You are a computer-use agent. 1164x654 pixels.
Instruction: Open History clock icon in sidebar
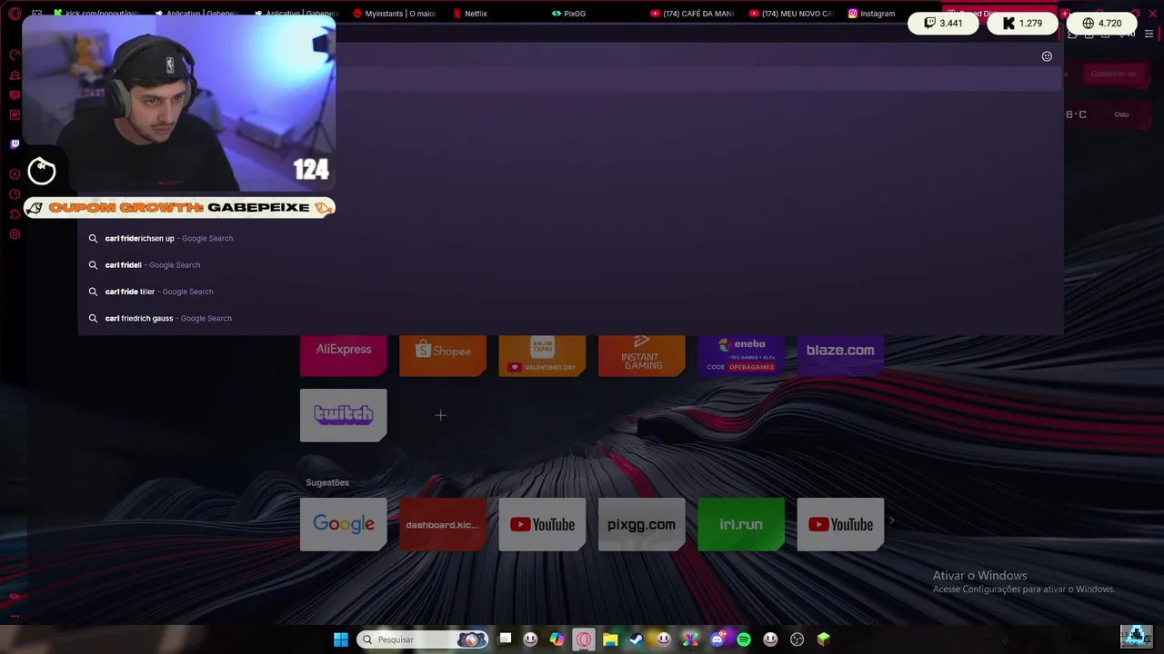pos(15,194)
